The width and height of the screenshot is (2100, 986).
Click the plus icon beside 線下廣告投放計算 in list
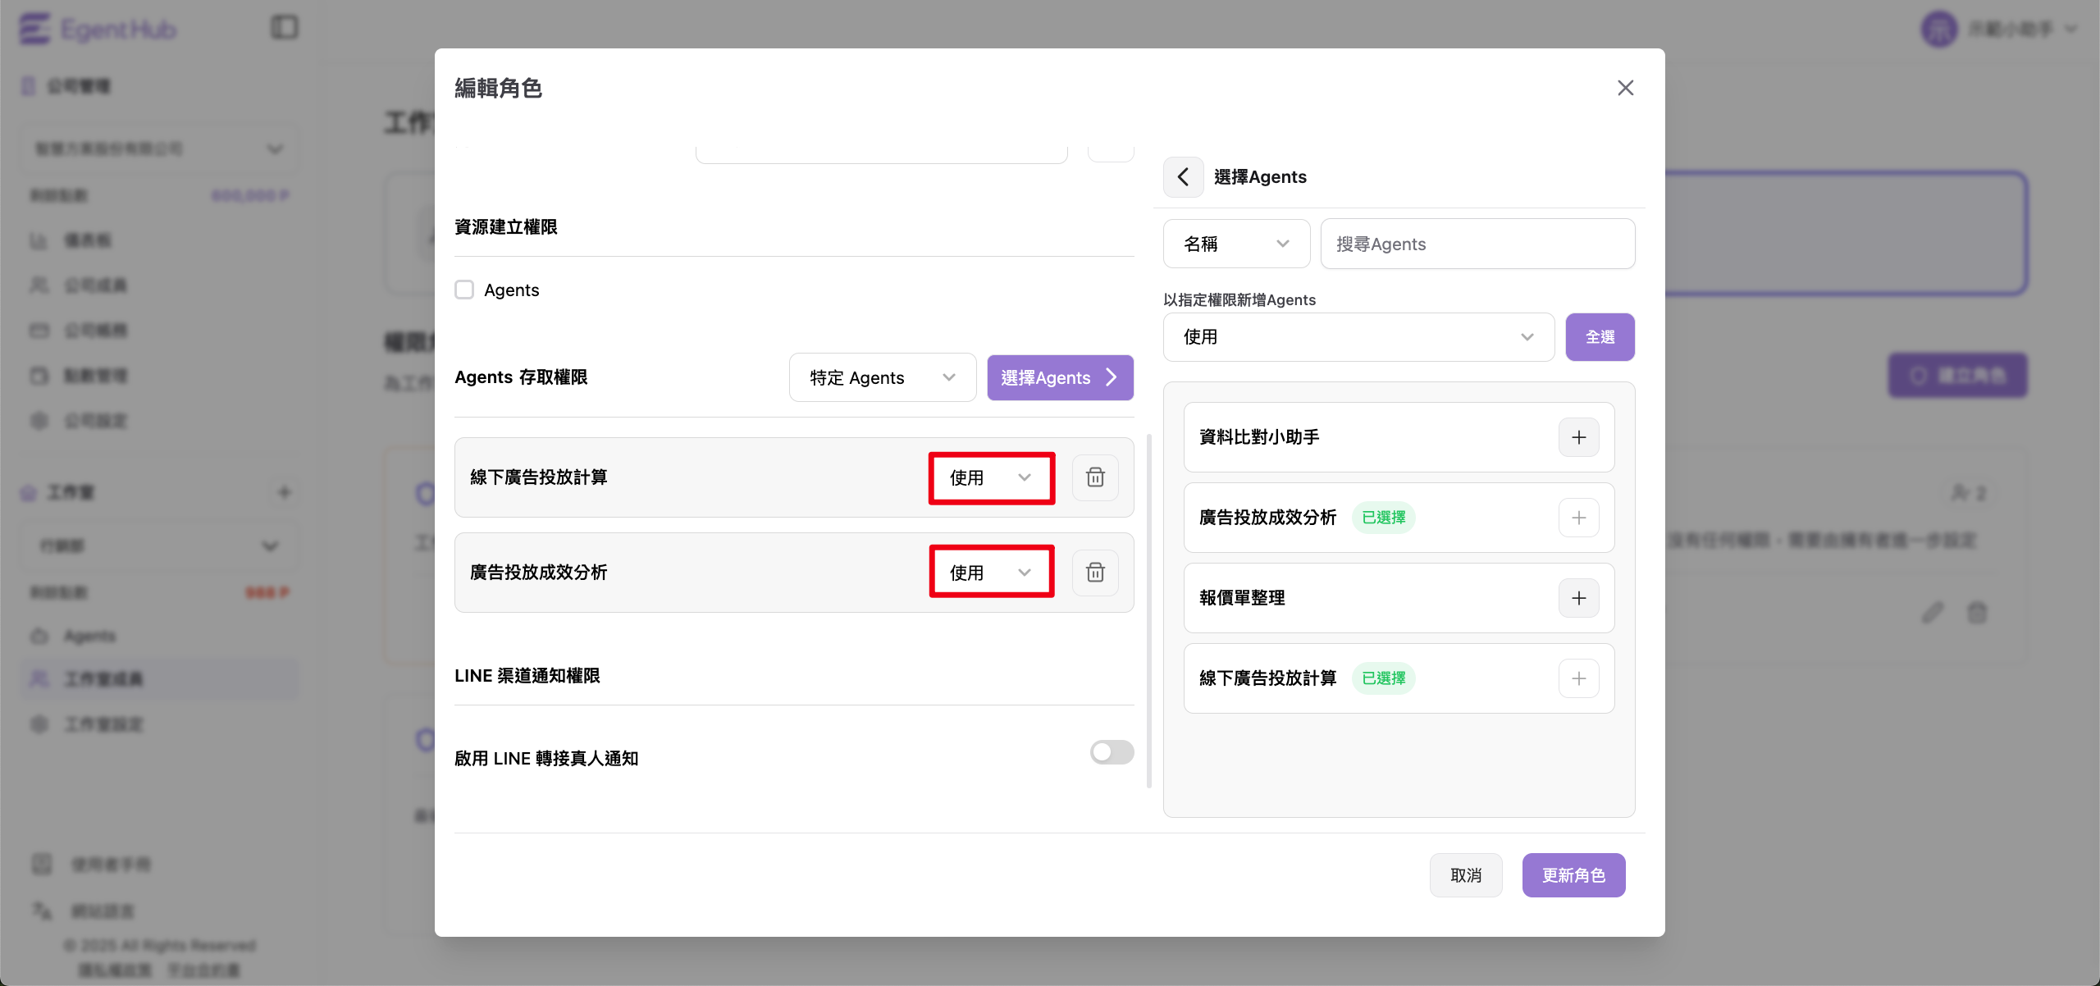1578,678
